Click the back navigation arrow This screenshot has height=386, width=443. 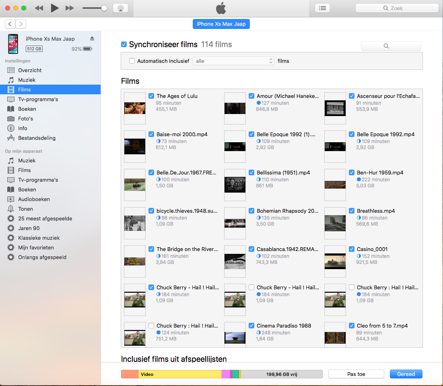(x=10, y=24)
